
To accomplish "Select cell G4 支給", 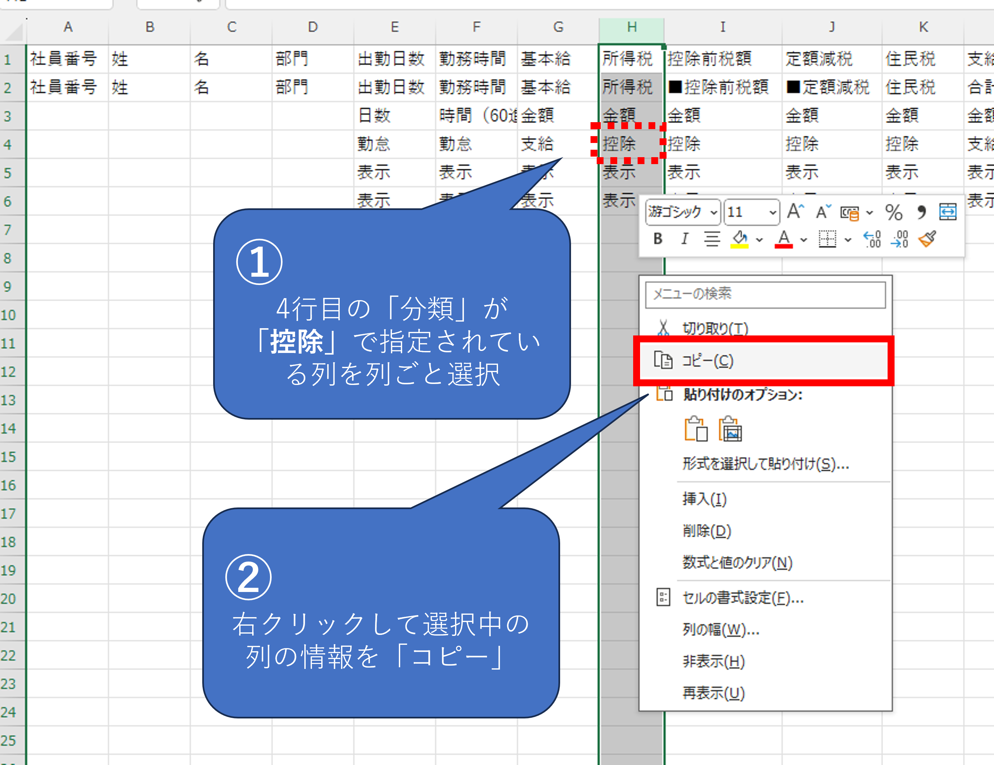I will tap(558, 144).
